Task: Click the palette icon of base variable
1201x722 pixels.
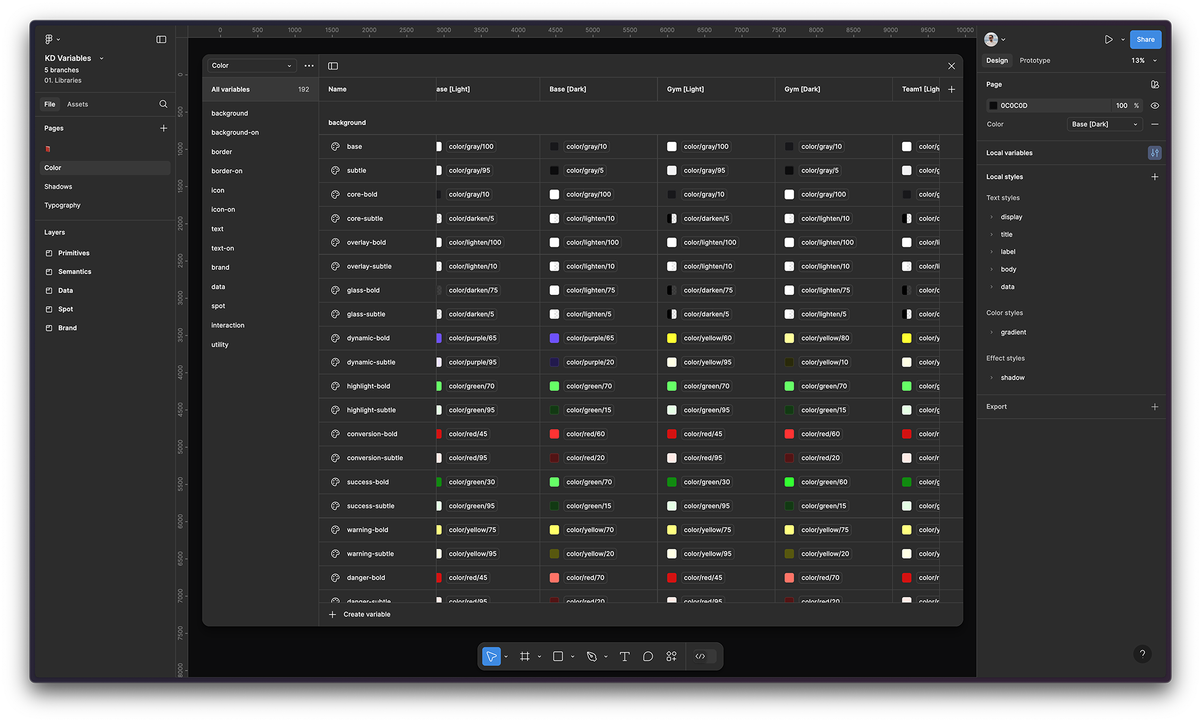Action: point(335,146)
